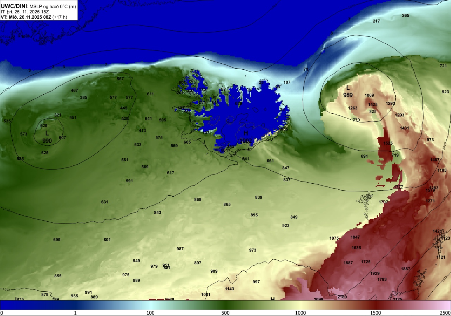Click the height value '567'
This screenshot has height=316, width=451.
click(120, 79)
